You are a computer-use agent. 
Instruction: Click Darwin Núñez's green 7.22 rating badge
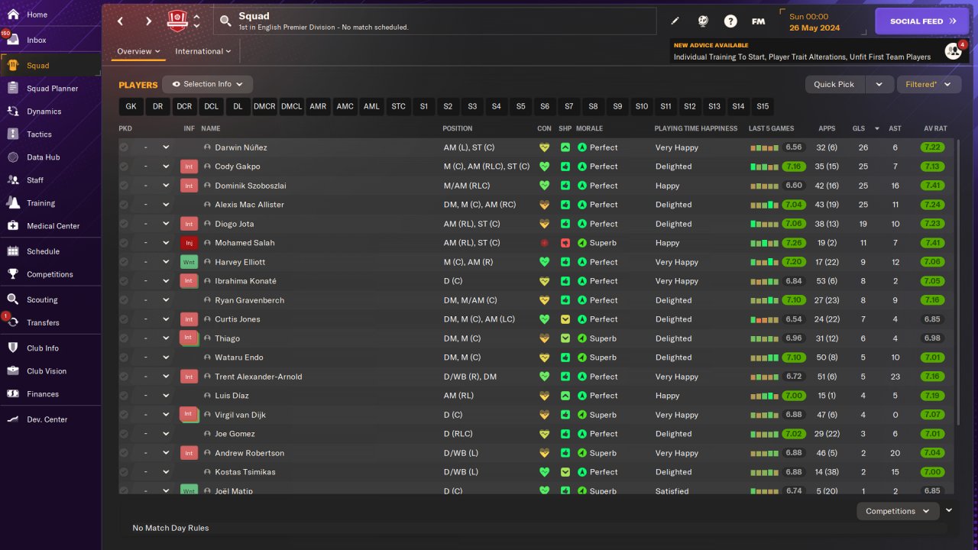[932, 147]
